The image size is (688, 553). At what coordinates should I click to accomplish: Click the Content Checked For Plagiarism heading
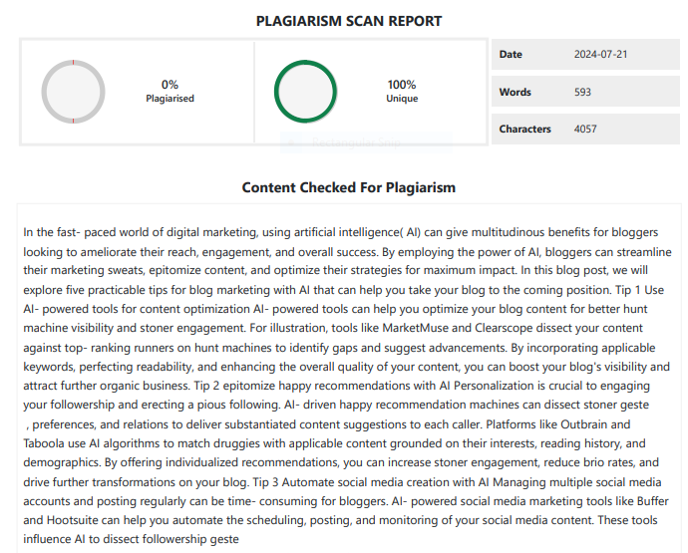(x=349, y=187)
